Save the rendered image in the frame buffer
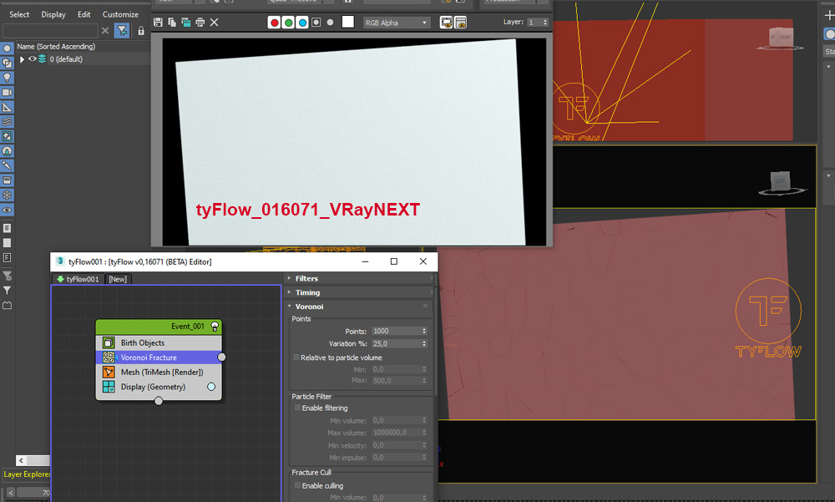This screenshot has width=835, height=502. coord(158,23)
